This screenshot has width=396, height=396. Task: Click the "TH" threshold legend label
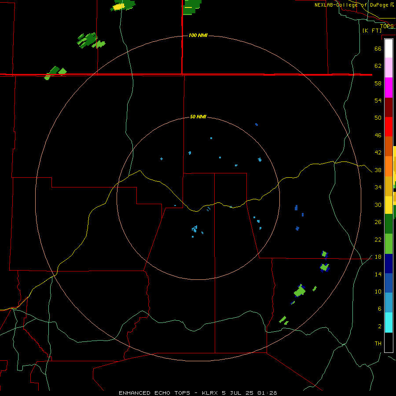pos(378,344)
